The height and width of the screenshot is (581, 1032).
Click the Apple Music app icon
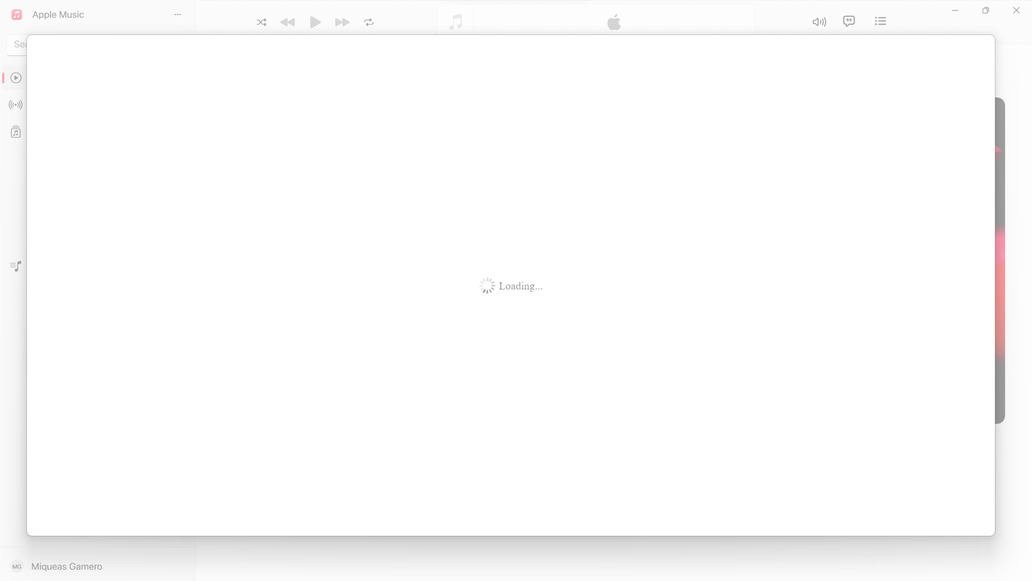click(x=17, y=15)
